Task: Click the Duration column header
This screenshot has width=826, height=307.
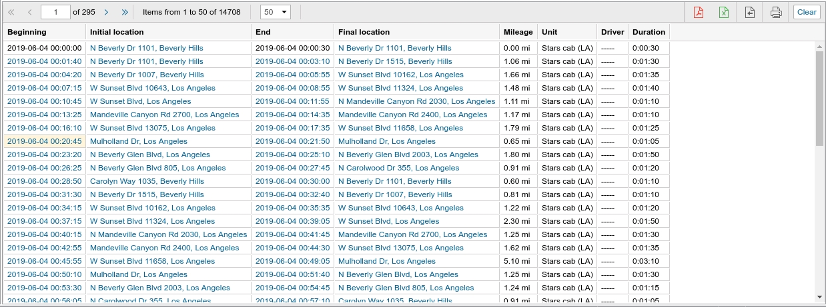Action: pos(649,32)
